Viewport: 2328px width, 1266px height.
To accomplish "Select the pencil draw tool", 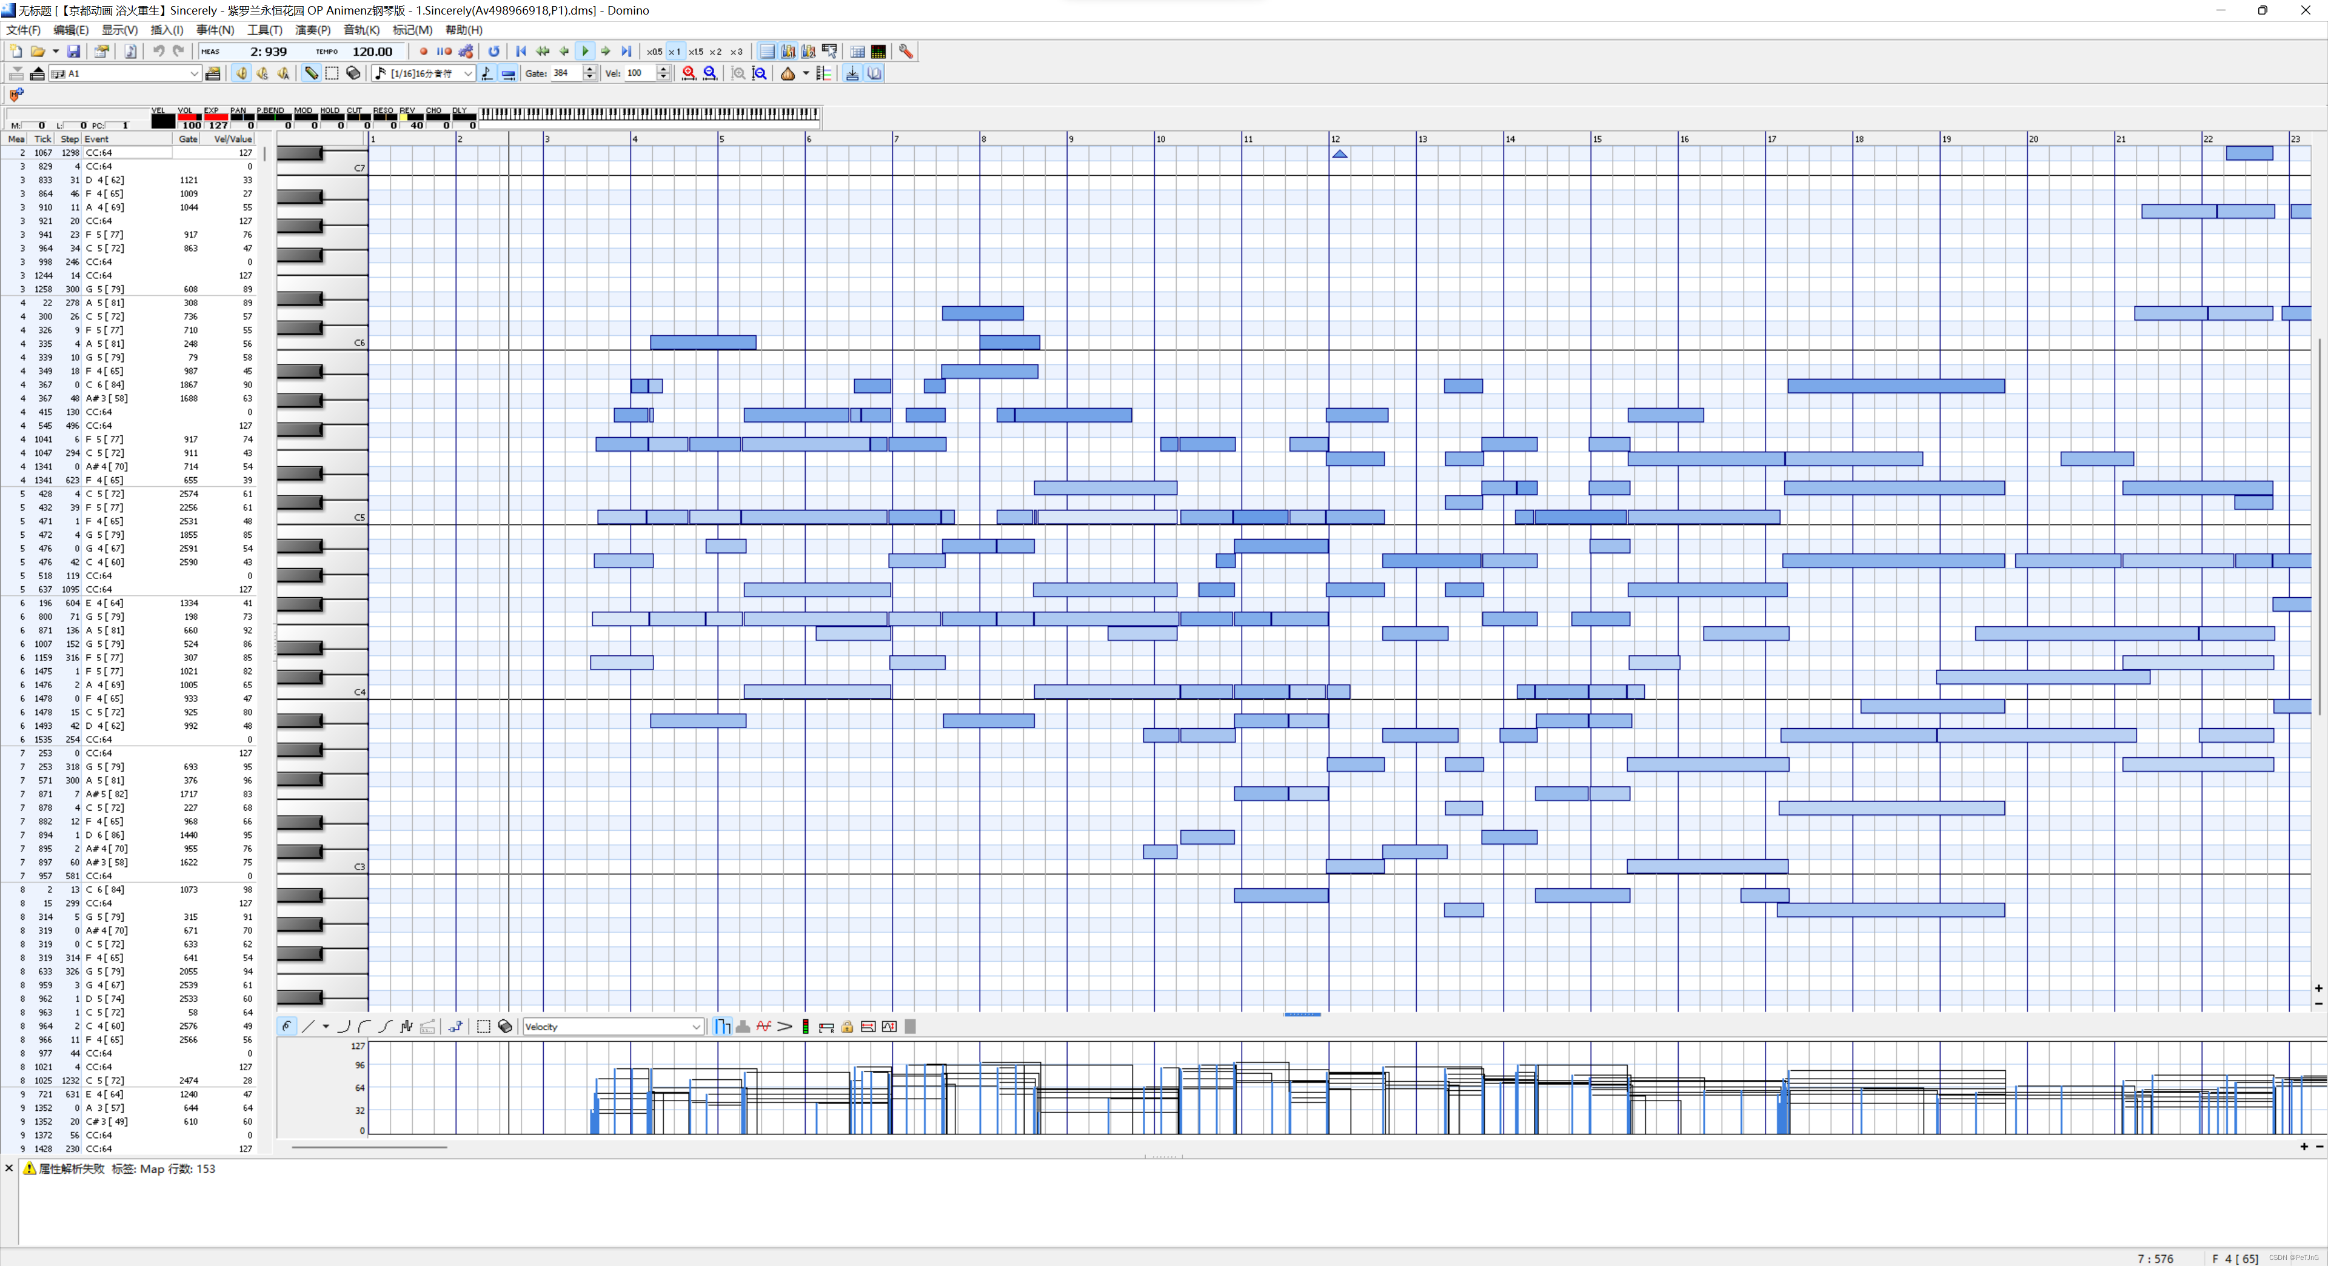I will click(311, 73).
